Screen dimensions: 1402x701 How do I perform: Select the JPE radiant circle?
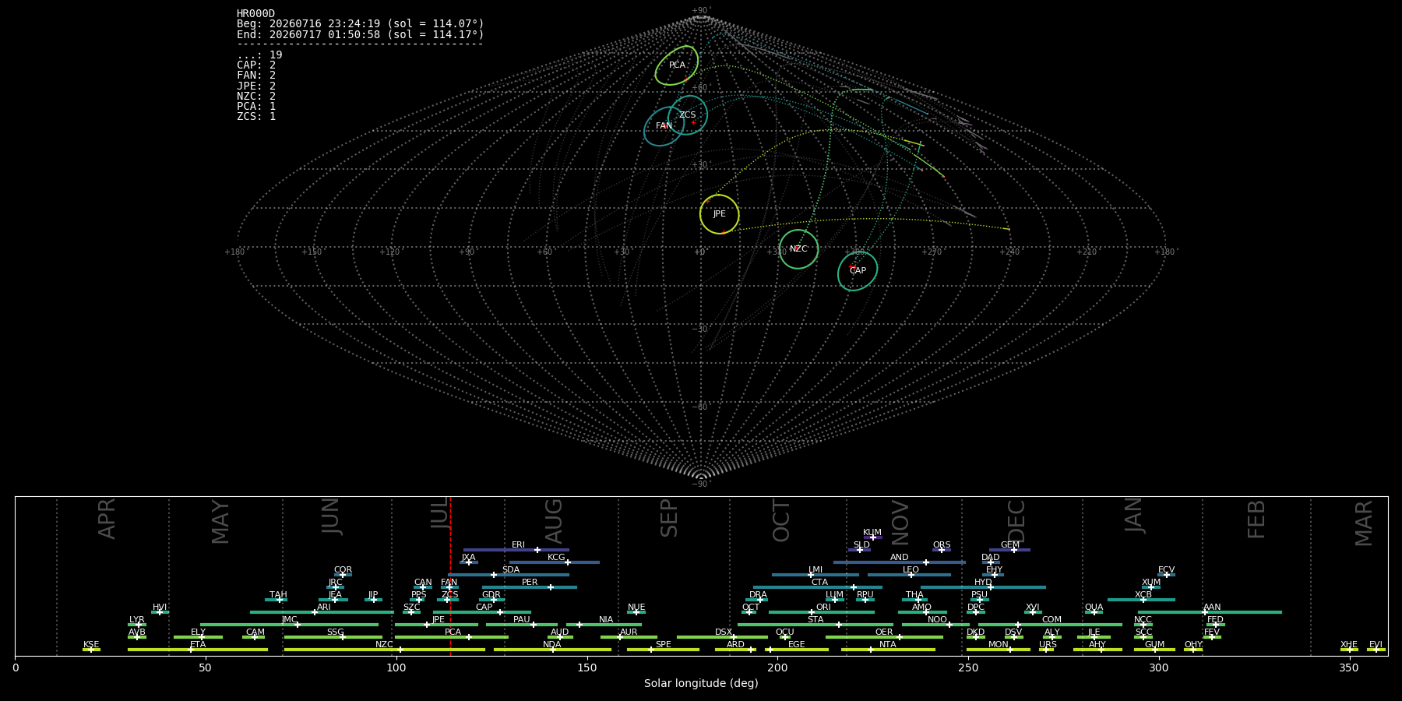click(x=719, y=214)
